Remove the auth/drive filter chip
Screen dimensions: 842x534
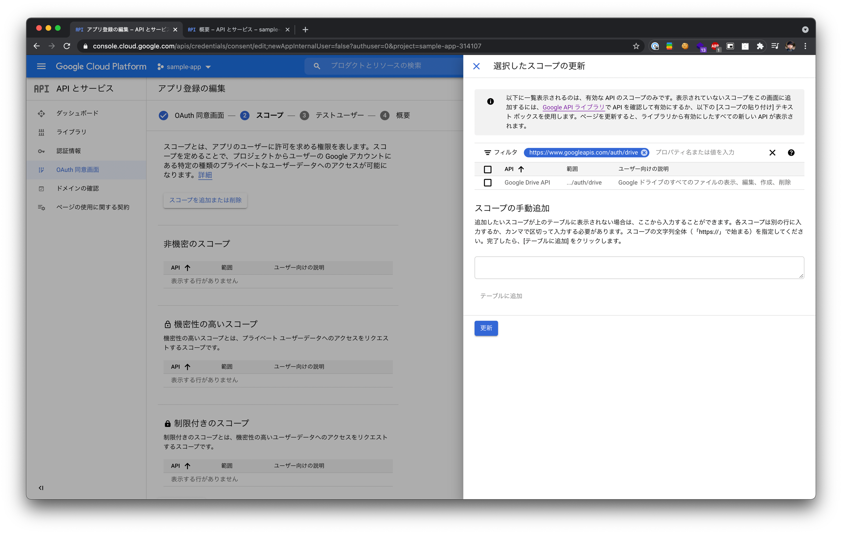(644, 153)
